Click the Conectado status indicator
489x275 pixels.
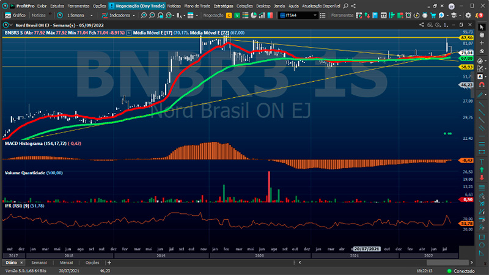point(461,271)
